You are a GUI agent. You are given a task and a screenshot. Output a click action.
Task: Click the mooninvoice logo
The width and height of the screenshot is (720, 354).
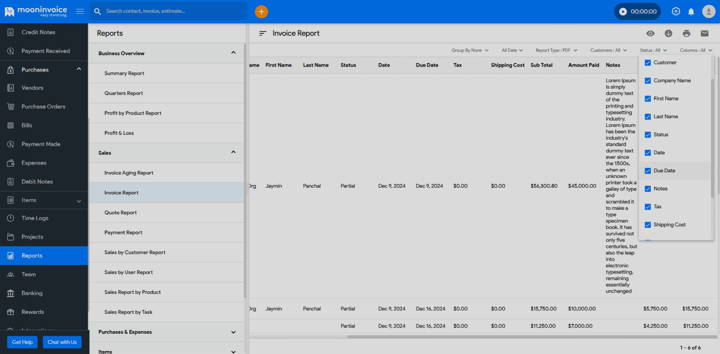(x=36, y=11)
